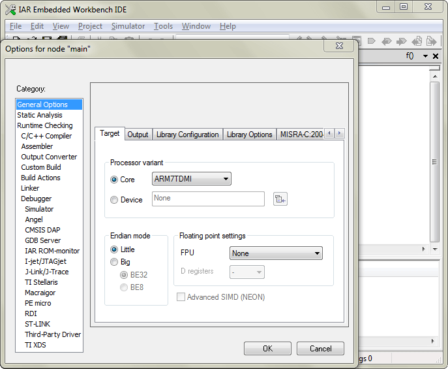Viewport: 448px width, 369px height.
Task: Click the right-pointing tag icon in the toolbar
Action: (x=402, y=41)
